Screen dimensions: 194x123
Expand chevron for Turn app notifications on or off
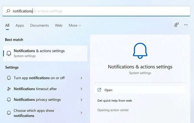pos(81,78)
